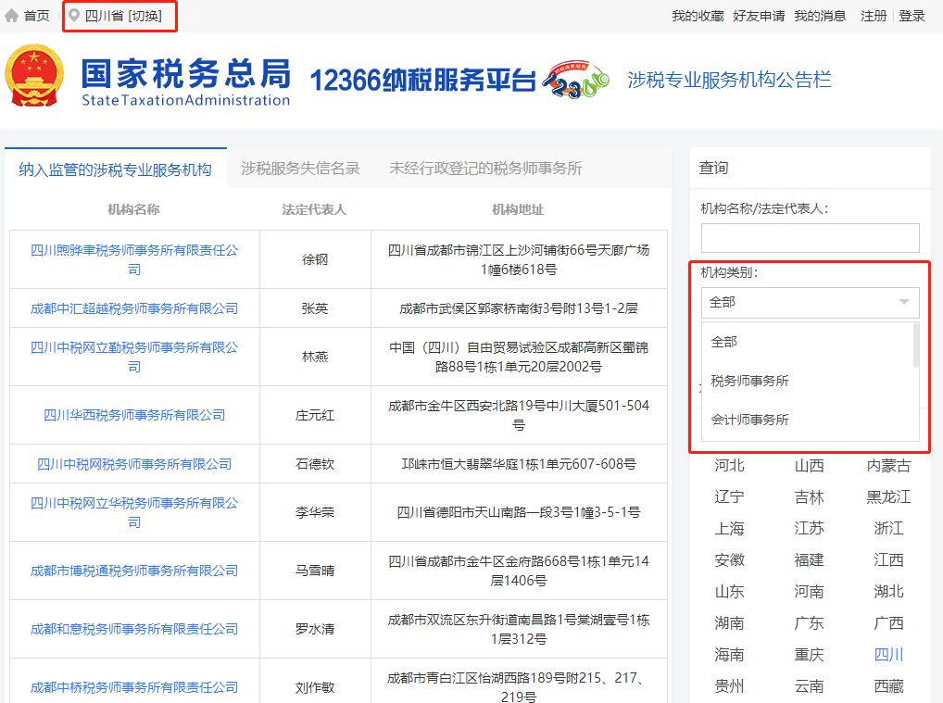Image resolution: width=943 pixels, height=703 pixels.
Task: Select province 福建
Action: tap(809, 559)
